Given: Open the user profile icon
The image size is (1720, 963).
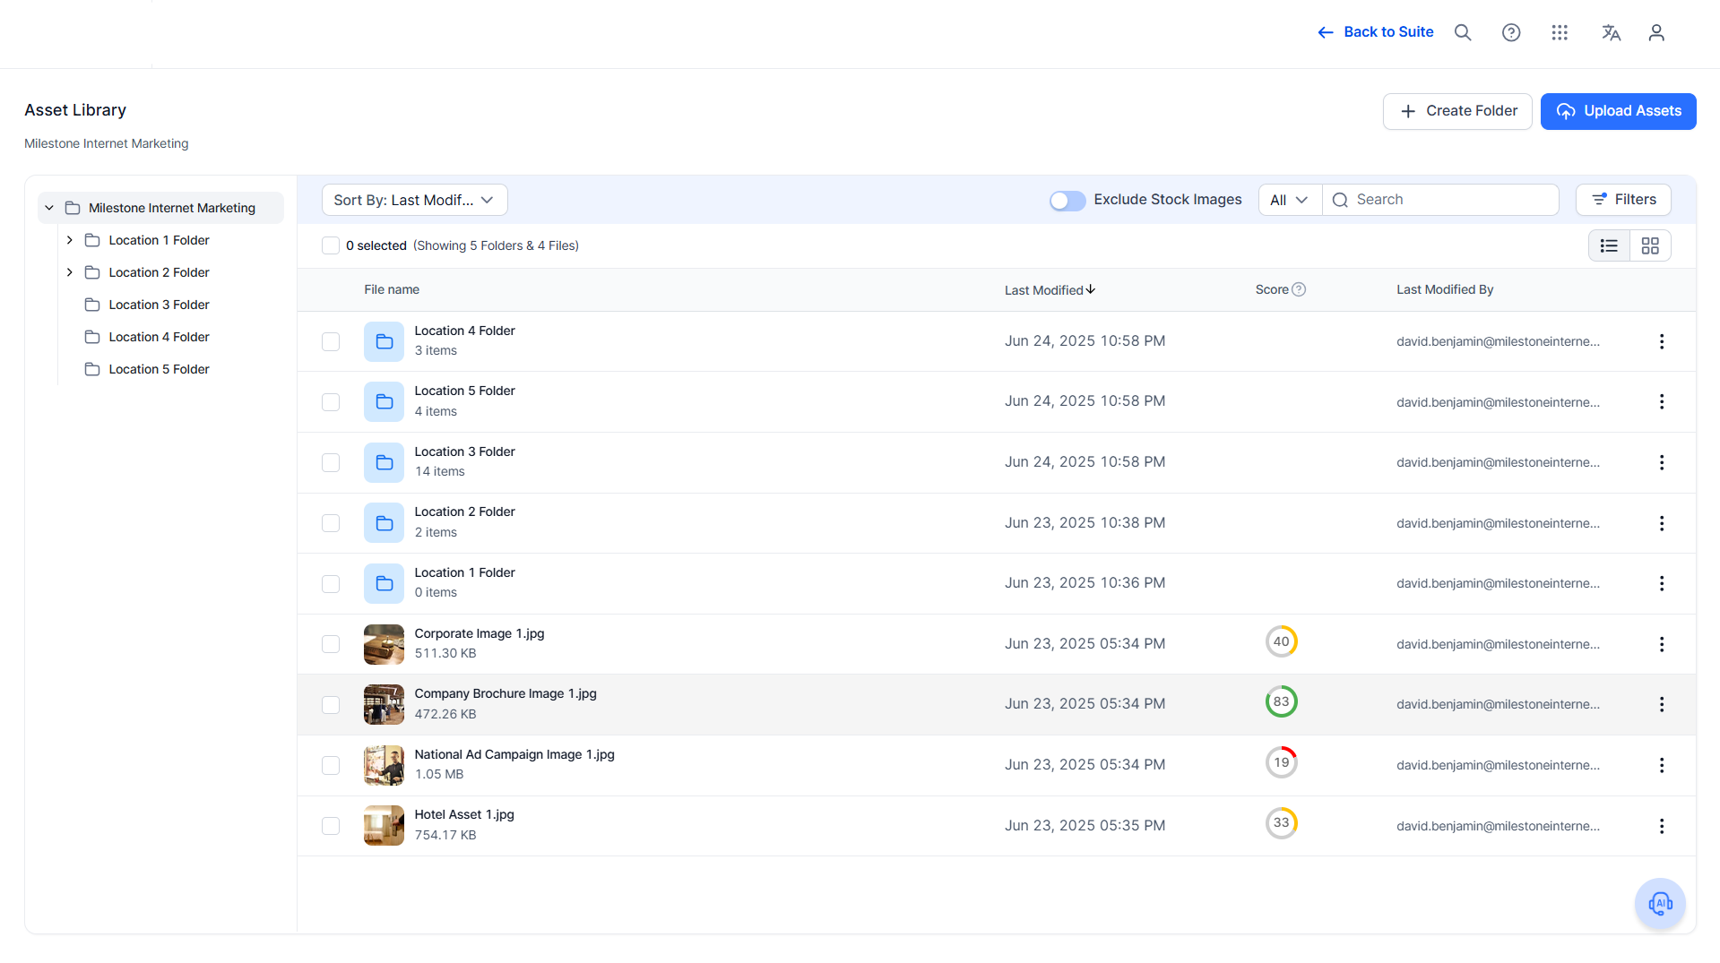Looking at the screenshot, I should [1656, 32].
